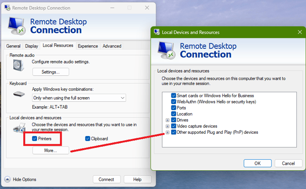The image size is (306, 189).
Task: Click the keyboard icon in Keyboard section
Action: coord(18,94)
